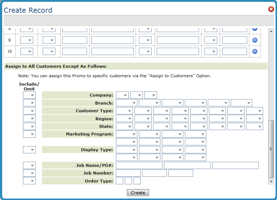
Task: Click the remove icon for row 9
Action: [255, 40]
